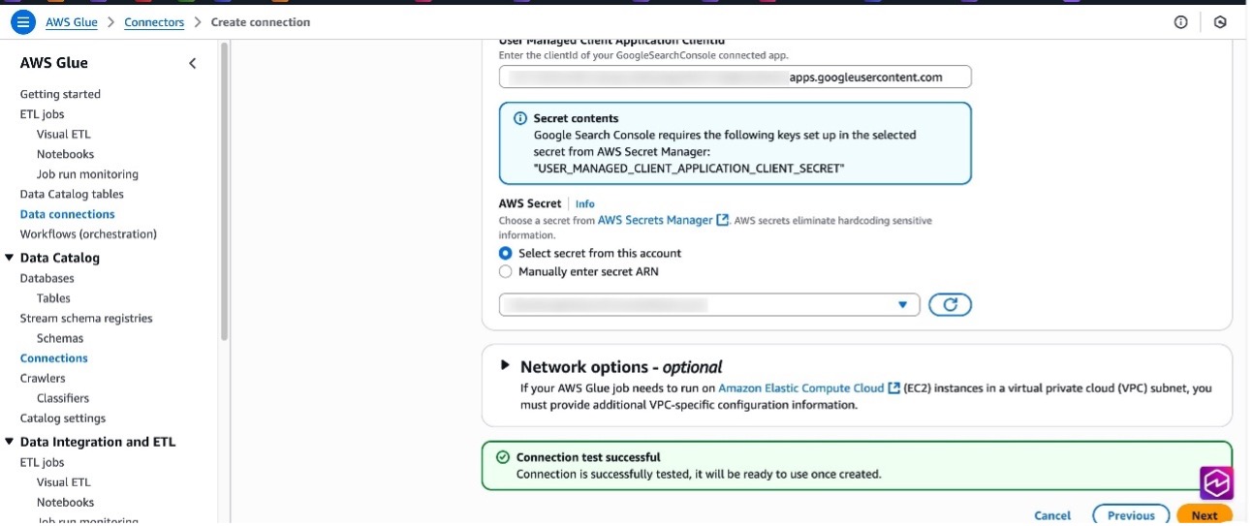Collapse Data Integration and ETL section
The width and height of the screenshot is (1252, 526).
pos(10,443)
